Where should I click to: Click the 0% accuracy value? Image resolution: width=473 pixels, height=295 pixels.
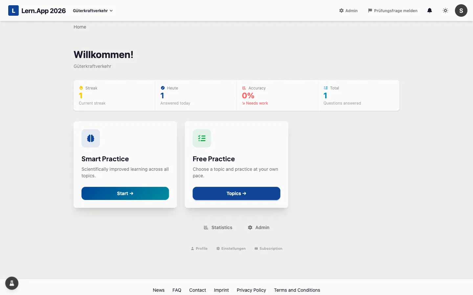pos(248,96)
